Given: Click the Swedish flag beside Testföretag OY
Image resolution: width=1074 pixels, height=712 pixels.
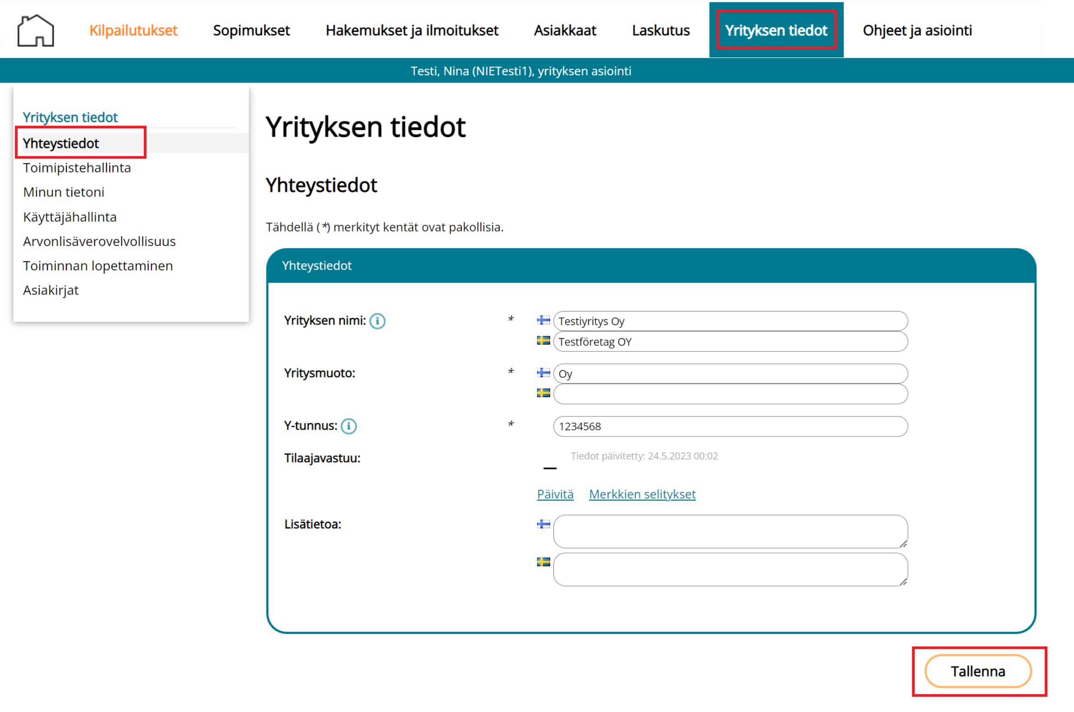Looking at the screenshot, I should 544,340.
